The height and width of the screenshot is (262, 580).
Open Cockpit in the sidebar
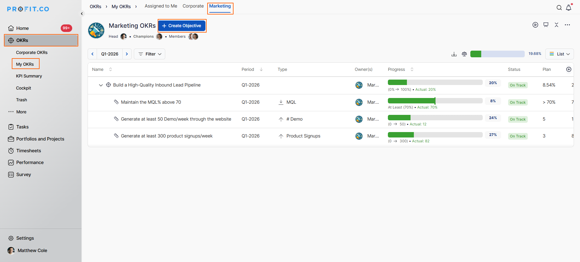[24, 88]
